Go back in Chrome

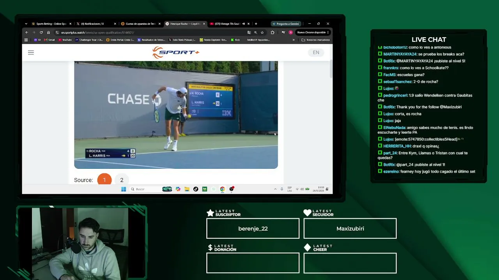tap(27, 32)
